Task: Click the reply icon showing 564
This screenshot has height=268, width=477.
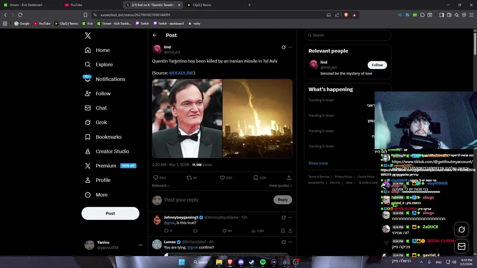Action: [x=159, y=178]
